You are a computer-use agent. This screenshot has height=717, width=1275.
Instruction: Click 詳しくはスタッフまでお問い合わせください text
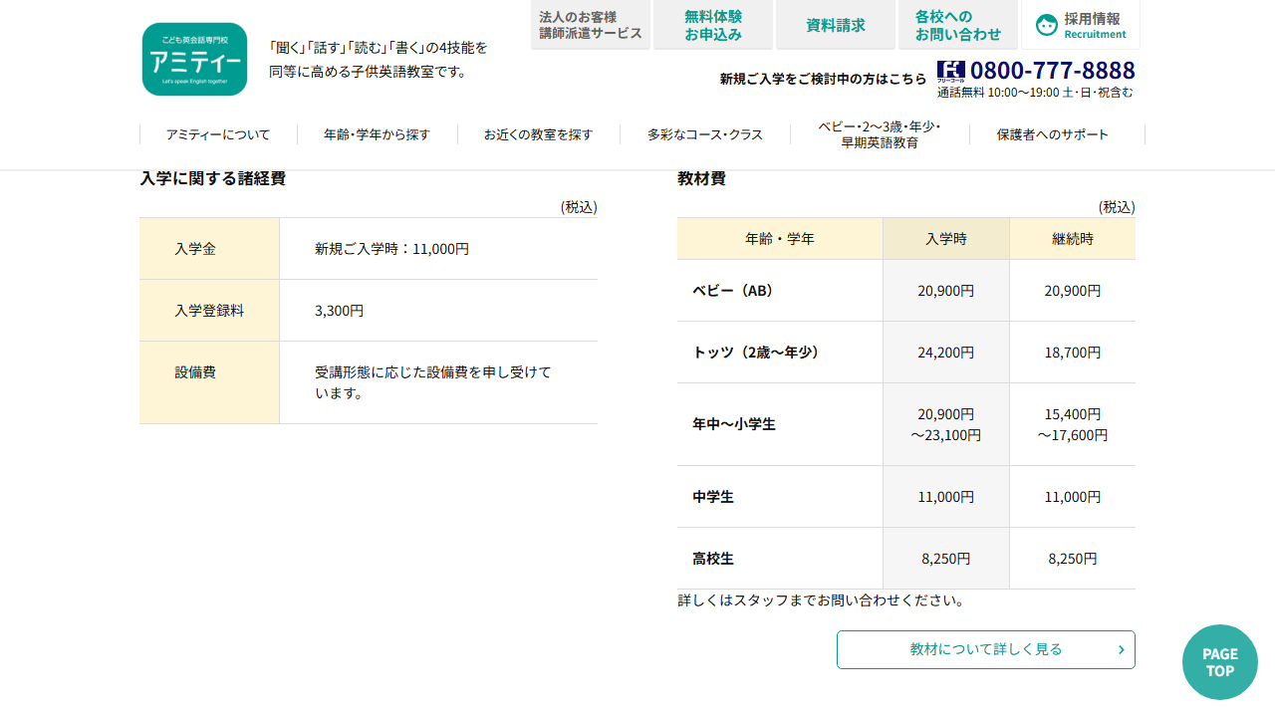point(821,600)
